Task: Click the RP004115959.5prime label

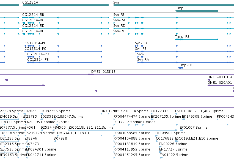Action: click(132, 149)
